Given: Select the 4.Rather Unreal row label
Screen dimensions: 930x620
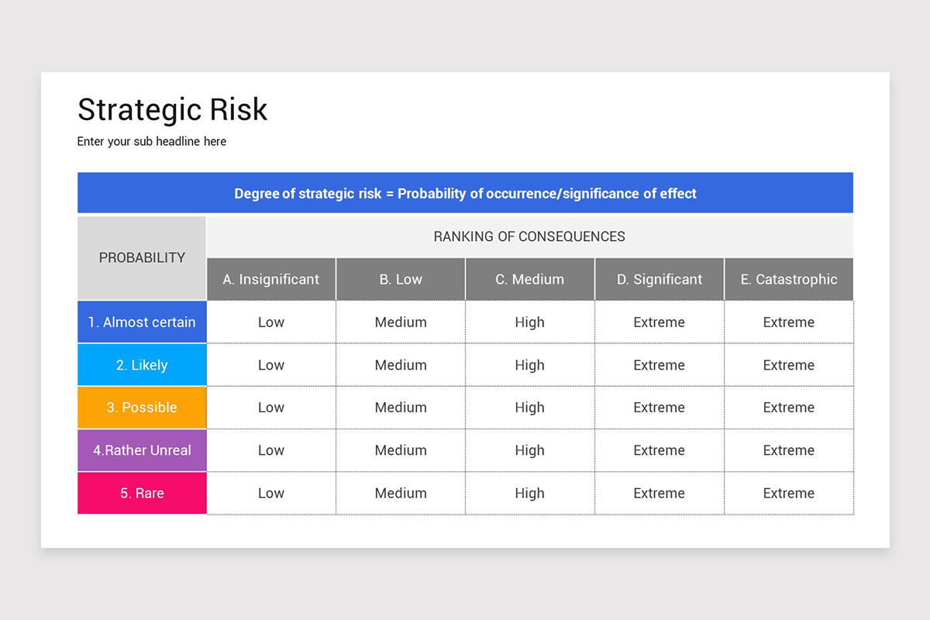Looking at the screenshot, I should 141,450.
